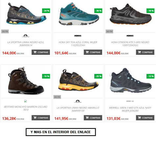This screenshot has width=156, height=141.
Task: Click La Sportiva logo under Unika Negro Amarillo
Action: 78,101
